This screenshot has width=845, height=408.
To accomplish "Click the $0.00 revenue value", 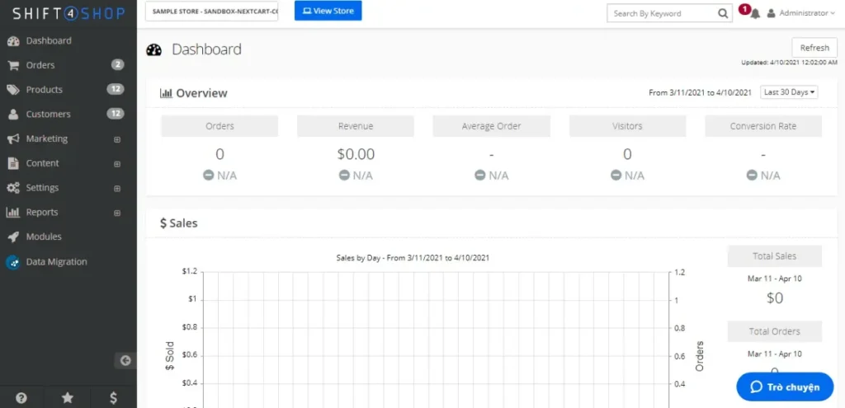I will pyautogui.click(x=356, y=154).
